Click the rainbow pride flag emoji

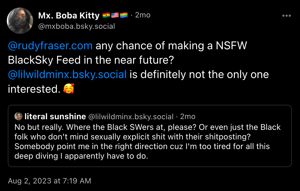tap(124, 15)
